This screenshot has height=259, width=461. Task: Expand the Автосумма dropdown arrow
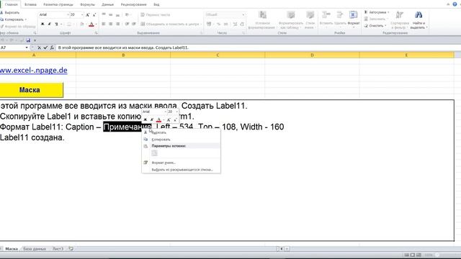(x=388, y=12)
